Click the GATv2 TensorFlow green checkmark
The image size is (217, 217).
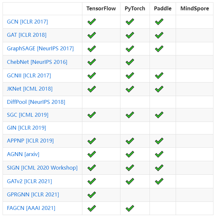click(x=92, y=181)
